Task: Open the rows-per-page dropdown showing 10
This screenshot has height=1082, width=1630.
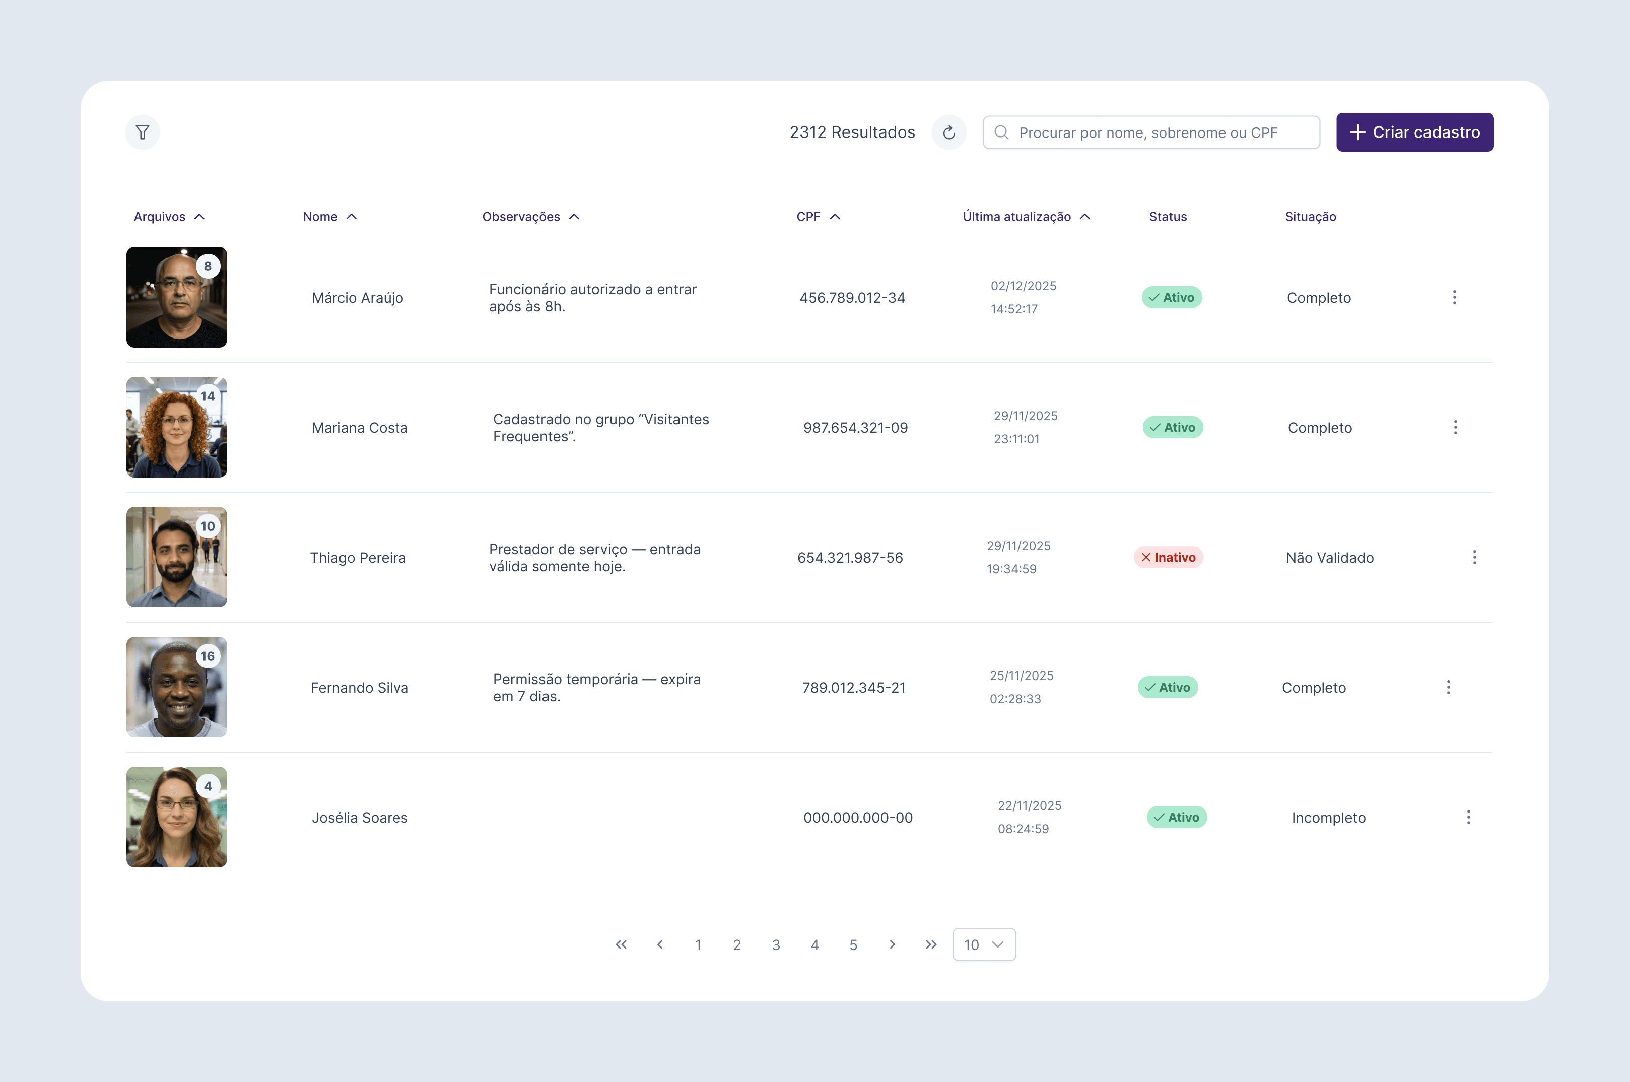Action: pos(983,944)
